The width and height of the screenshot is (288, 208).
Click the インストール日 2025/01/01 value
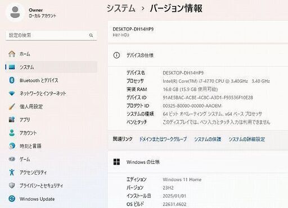(174, 196)
